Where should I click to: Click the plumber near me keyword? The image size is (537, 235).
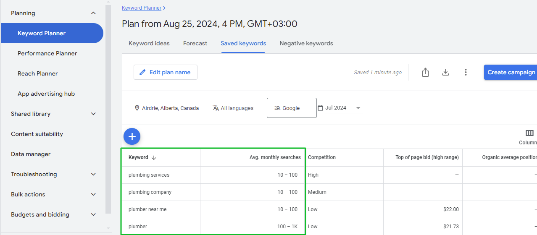pyautogui.click(x=147, y=209)
